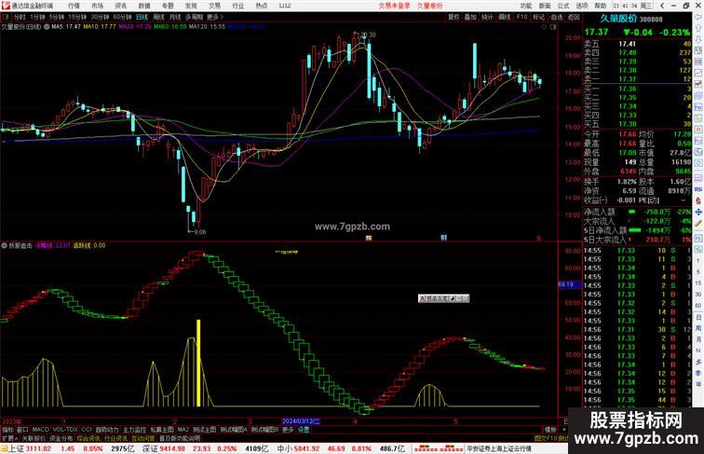Image resolution: width=704 pixels, height=454 pixels.
Task: Switch chart to 分时 period
Action: point(20,17)
